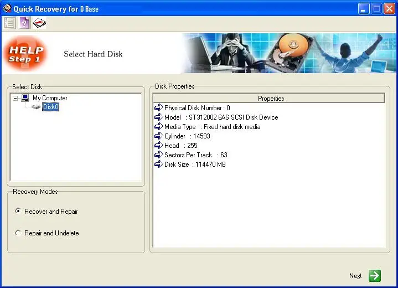The width and height of the screenshot is (398, 288).
Task: Click the green Next arrow button
Action: (375, 276)
